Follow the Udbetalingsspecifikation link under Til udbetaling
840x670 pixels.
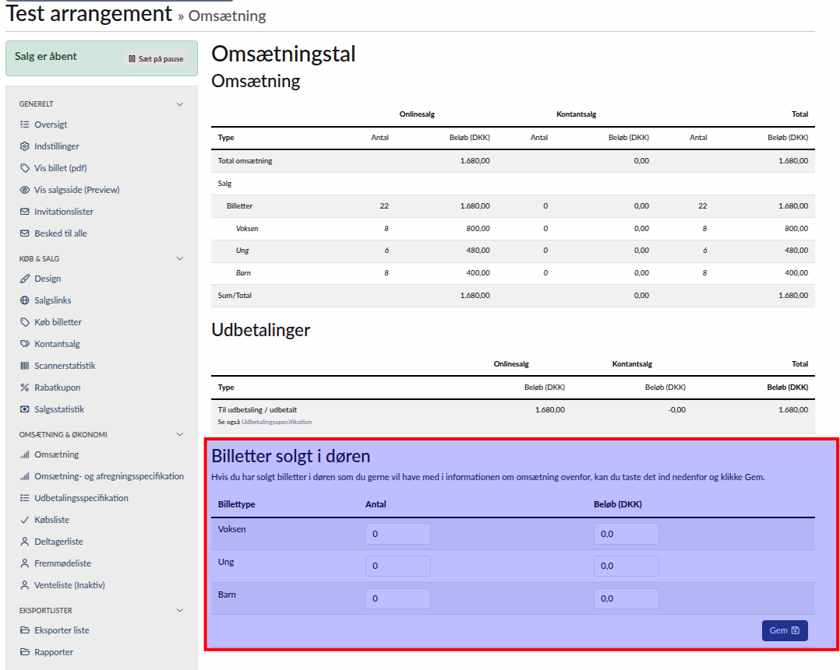(x=277, y=422)
